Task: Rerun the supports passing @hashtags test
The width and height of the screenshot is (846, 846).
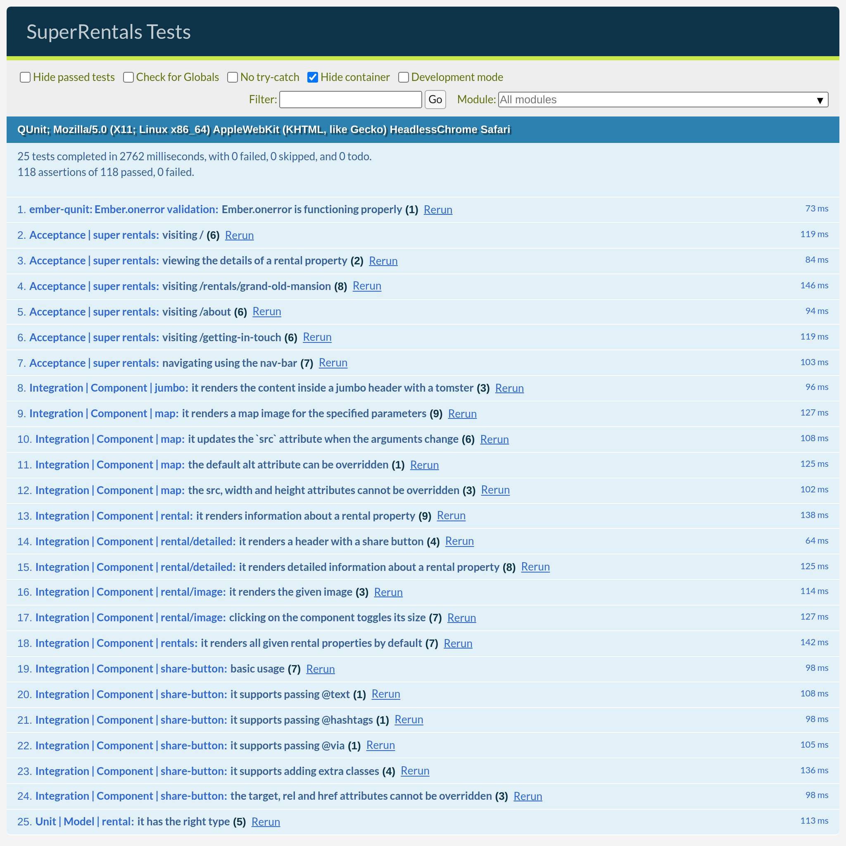Action: [x=408, y=720]
